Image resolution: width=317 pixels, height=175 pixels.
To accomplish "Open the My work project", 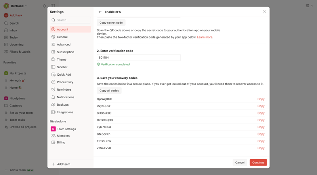I will [17, 80].
